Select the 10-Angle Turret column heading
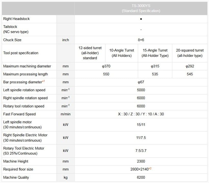Image resolution: width=209 pixels, height=183 pixels. (122, 53)
